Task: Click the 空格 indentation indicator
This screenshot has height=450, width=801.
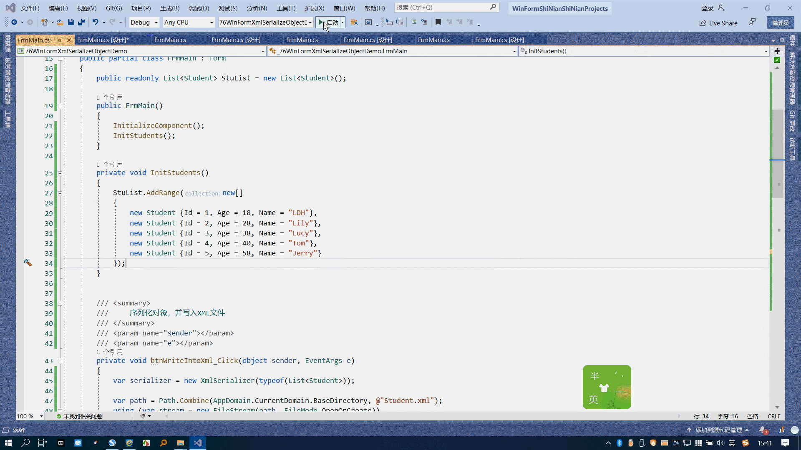Action: (x=752, y=416)
